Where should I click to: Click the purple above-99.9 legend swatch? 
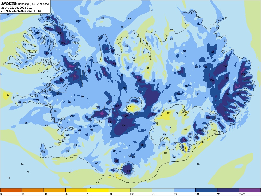point(250,190)
